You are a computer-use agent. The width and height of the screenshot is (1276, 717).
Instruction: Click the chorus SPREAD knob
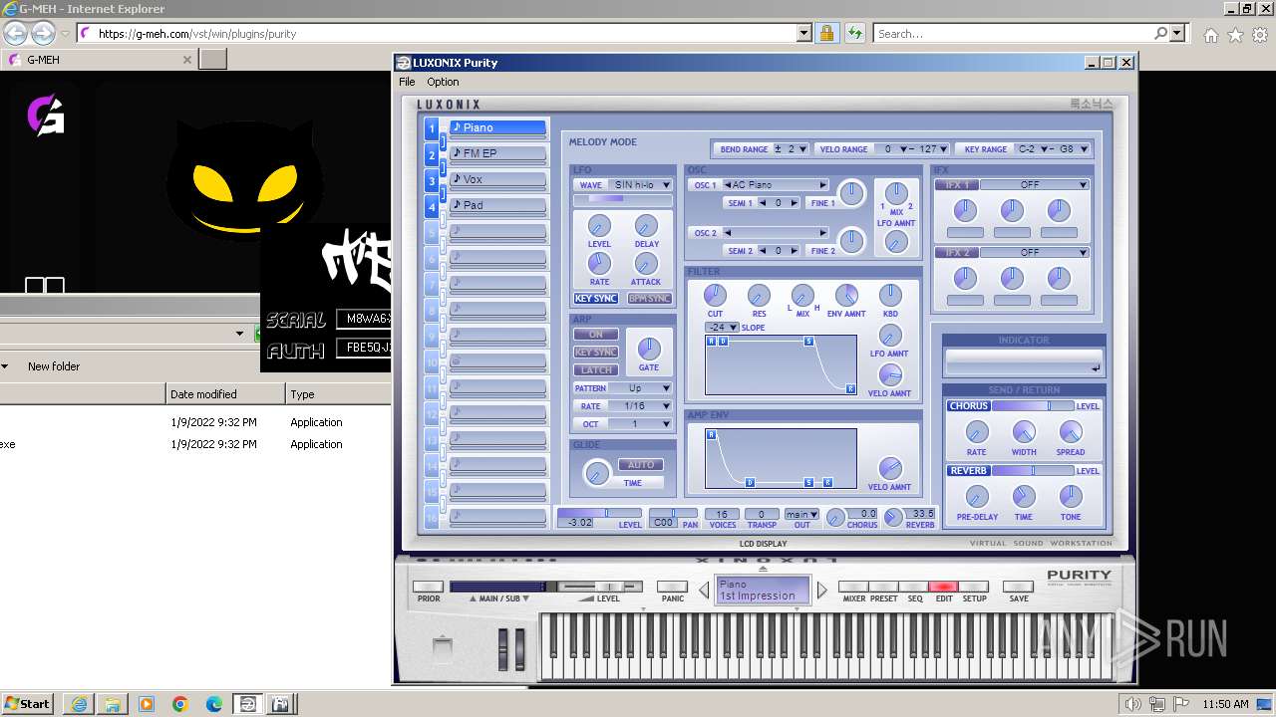click(1071, 432)
